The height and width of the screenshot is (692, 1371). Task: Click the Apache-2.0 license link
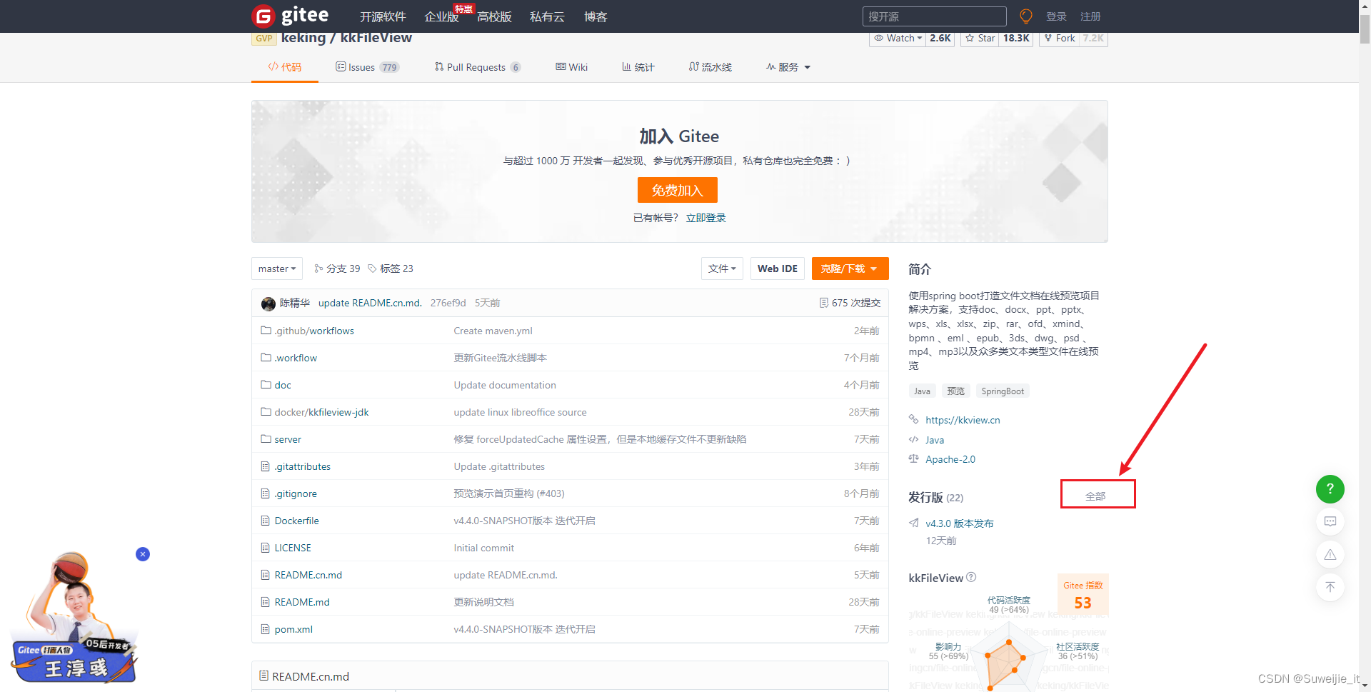pyautogui.click(x=950, y=459)
